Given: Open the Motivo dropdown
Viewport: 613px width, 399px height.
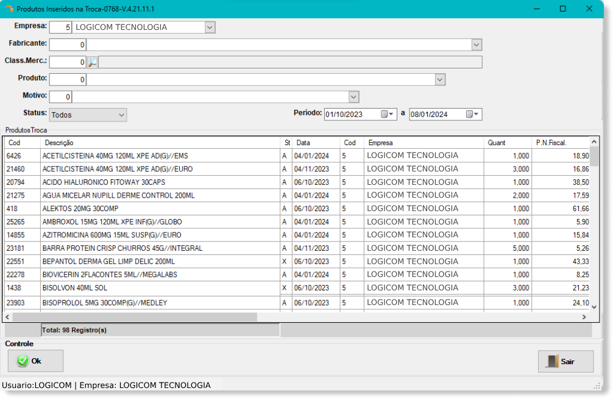Looking at the screenshot, I should (353, 97).
